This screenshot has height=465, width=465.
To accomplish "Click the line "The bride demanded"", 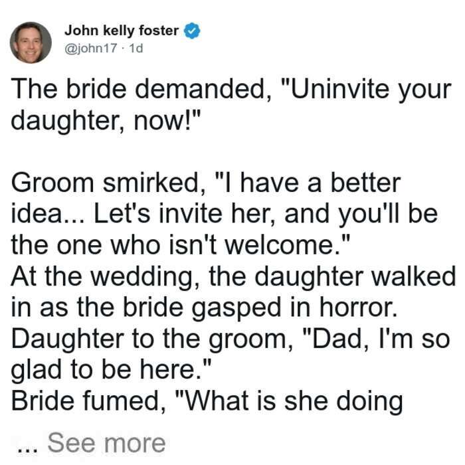I will click(231, 90).
